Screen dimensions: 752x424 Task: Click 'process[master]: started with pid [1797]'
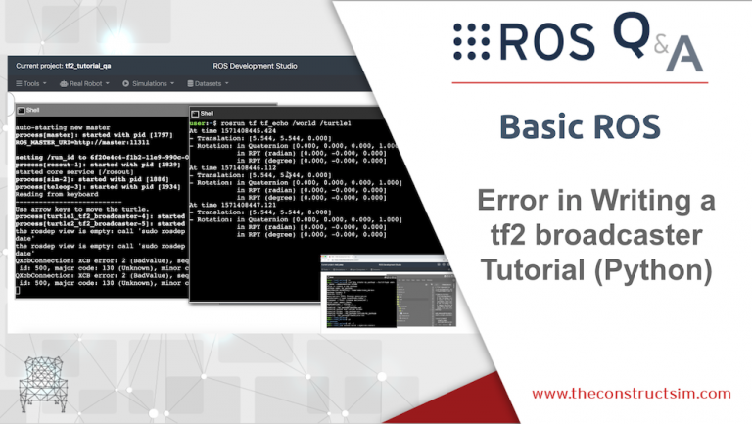tap(94, 135)
